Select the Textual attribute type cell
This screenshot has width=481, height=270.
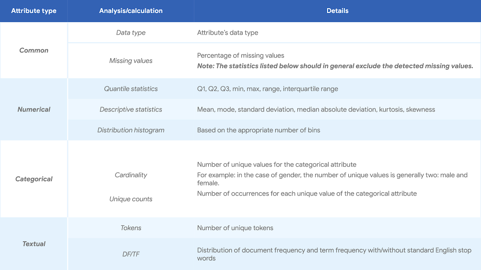click(34, 244)
